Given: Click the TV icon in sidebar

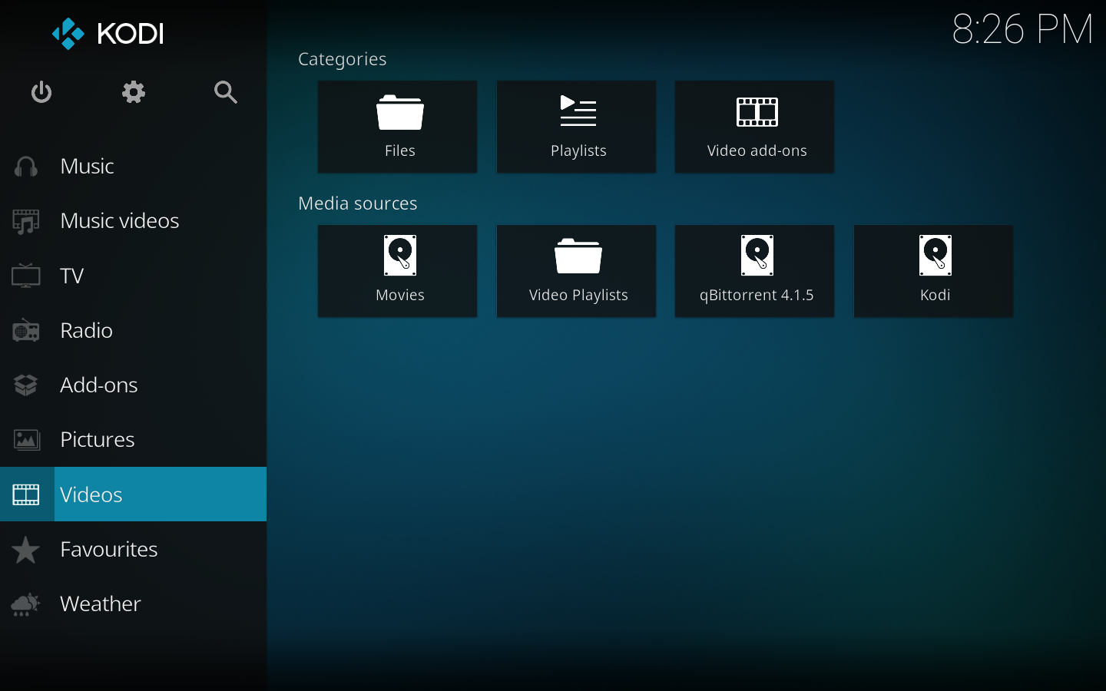Looking at the screenshot, I should point(26,276).
